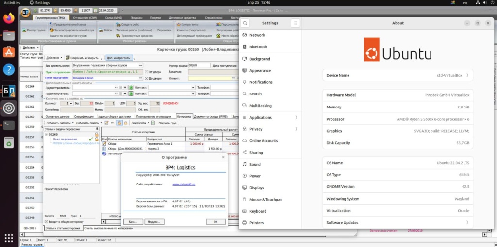Open Bluetooth in the Settings sidebar
This screenshot has height=247, width=497.
tap(270, 47)
